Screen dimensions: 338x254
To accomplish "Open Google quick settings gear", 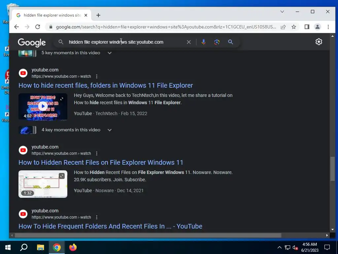I will pyautogui.click(x=319, y=42).
